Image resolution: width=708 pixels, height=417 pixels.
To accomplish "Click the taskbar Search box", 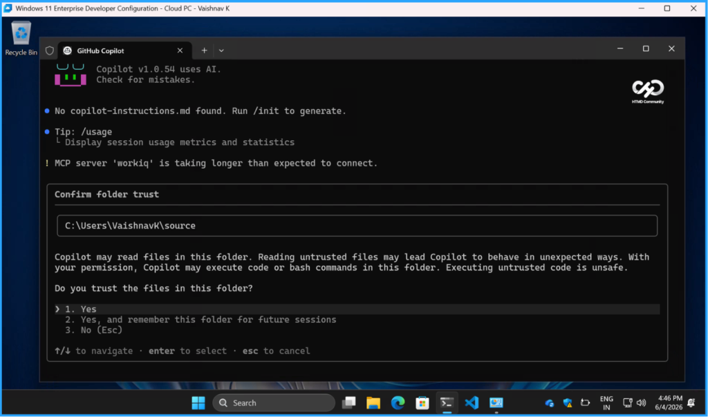I will [x=274, y=403].
